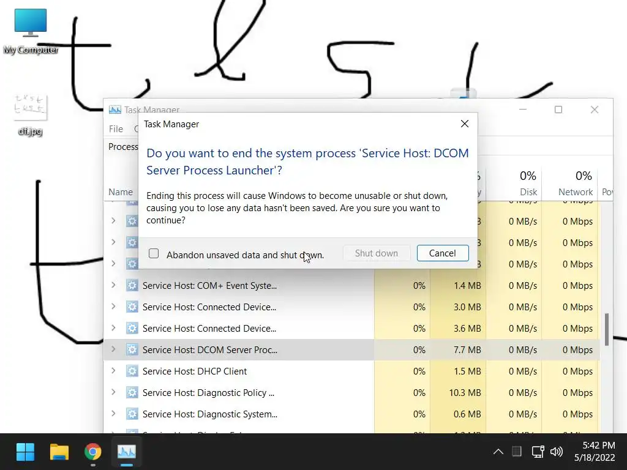Minimize the Task Manager window

point(523,110)
